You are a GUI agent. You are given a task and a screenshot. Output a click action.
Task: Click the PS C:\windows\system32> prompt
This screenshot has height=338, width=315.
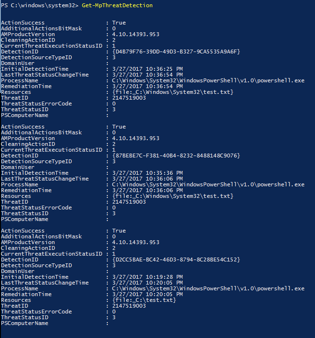click(x=39, y=5)
